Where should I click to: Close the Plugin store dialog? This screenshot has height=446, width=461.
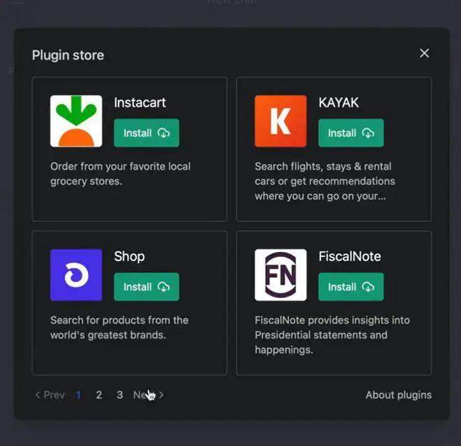tap(424, 54)
